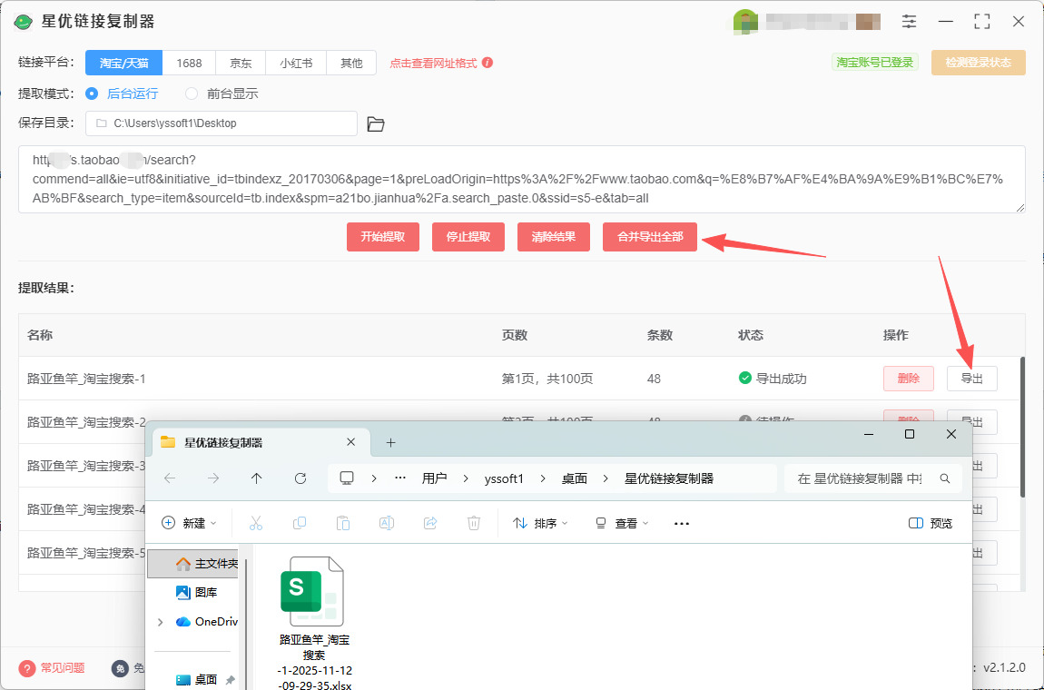Image resolution: width=1044 pixels, height=690 pixels.
Task: Open the xlsx file 路亚鱼竿_淘宝搜索
Action: [314, 624]
